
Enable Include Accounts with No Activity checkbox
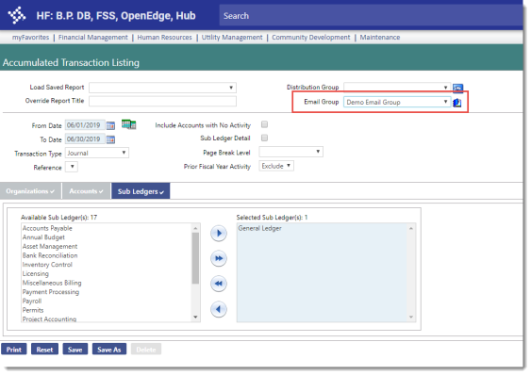tap(264, 124)
